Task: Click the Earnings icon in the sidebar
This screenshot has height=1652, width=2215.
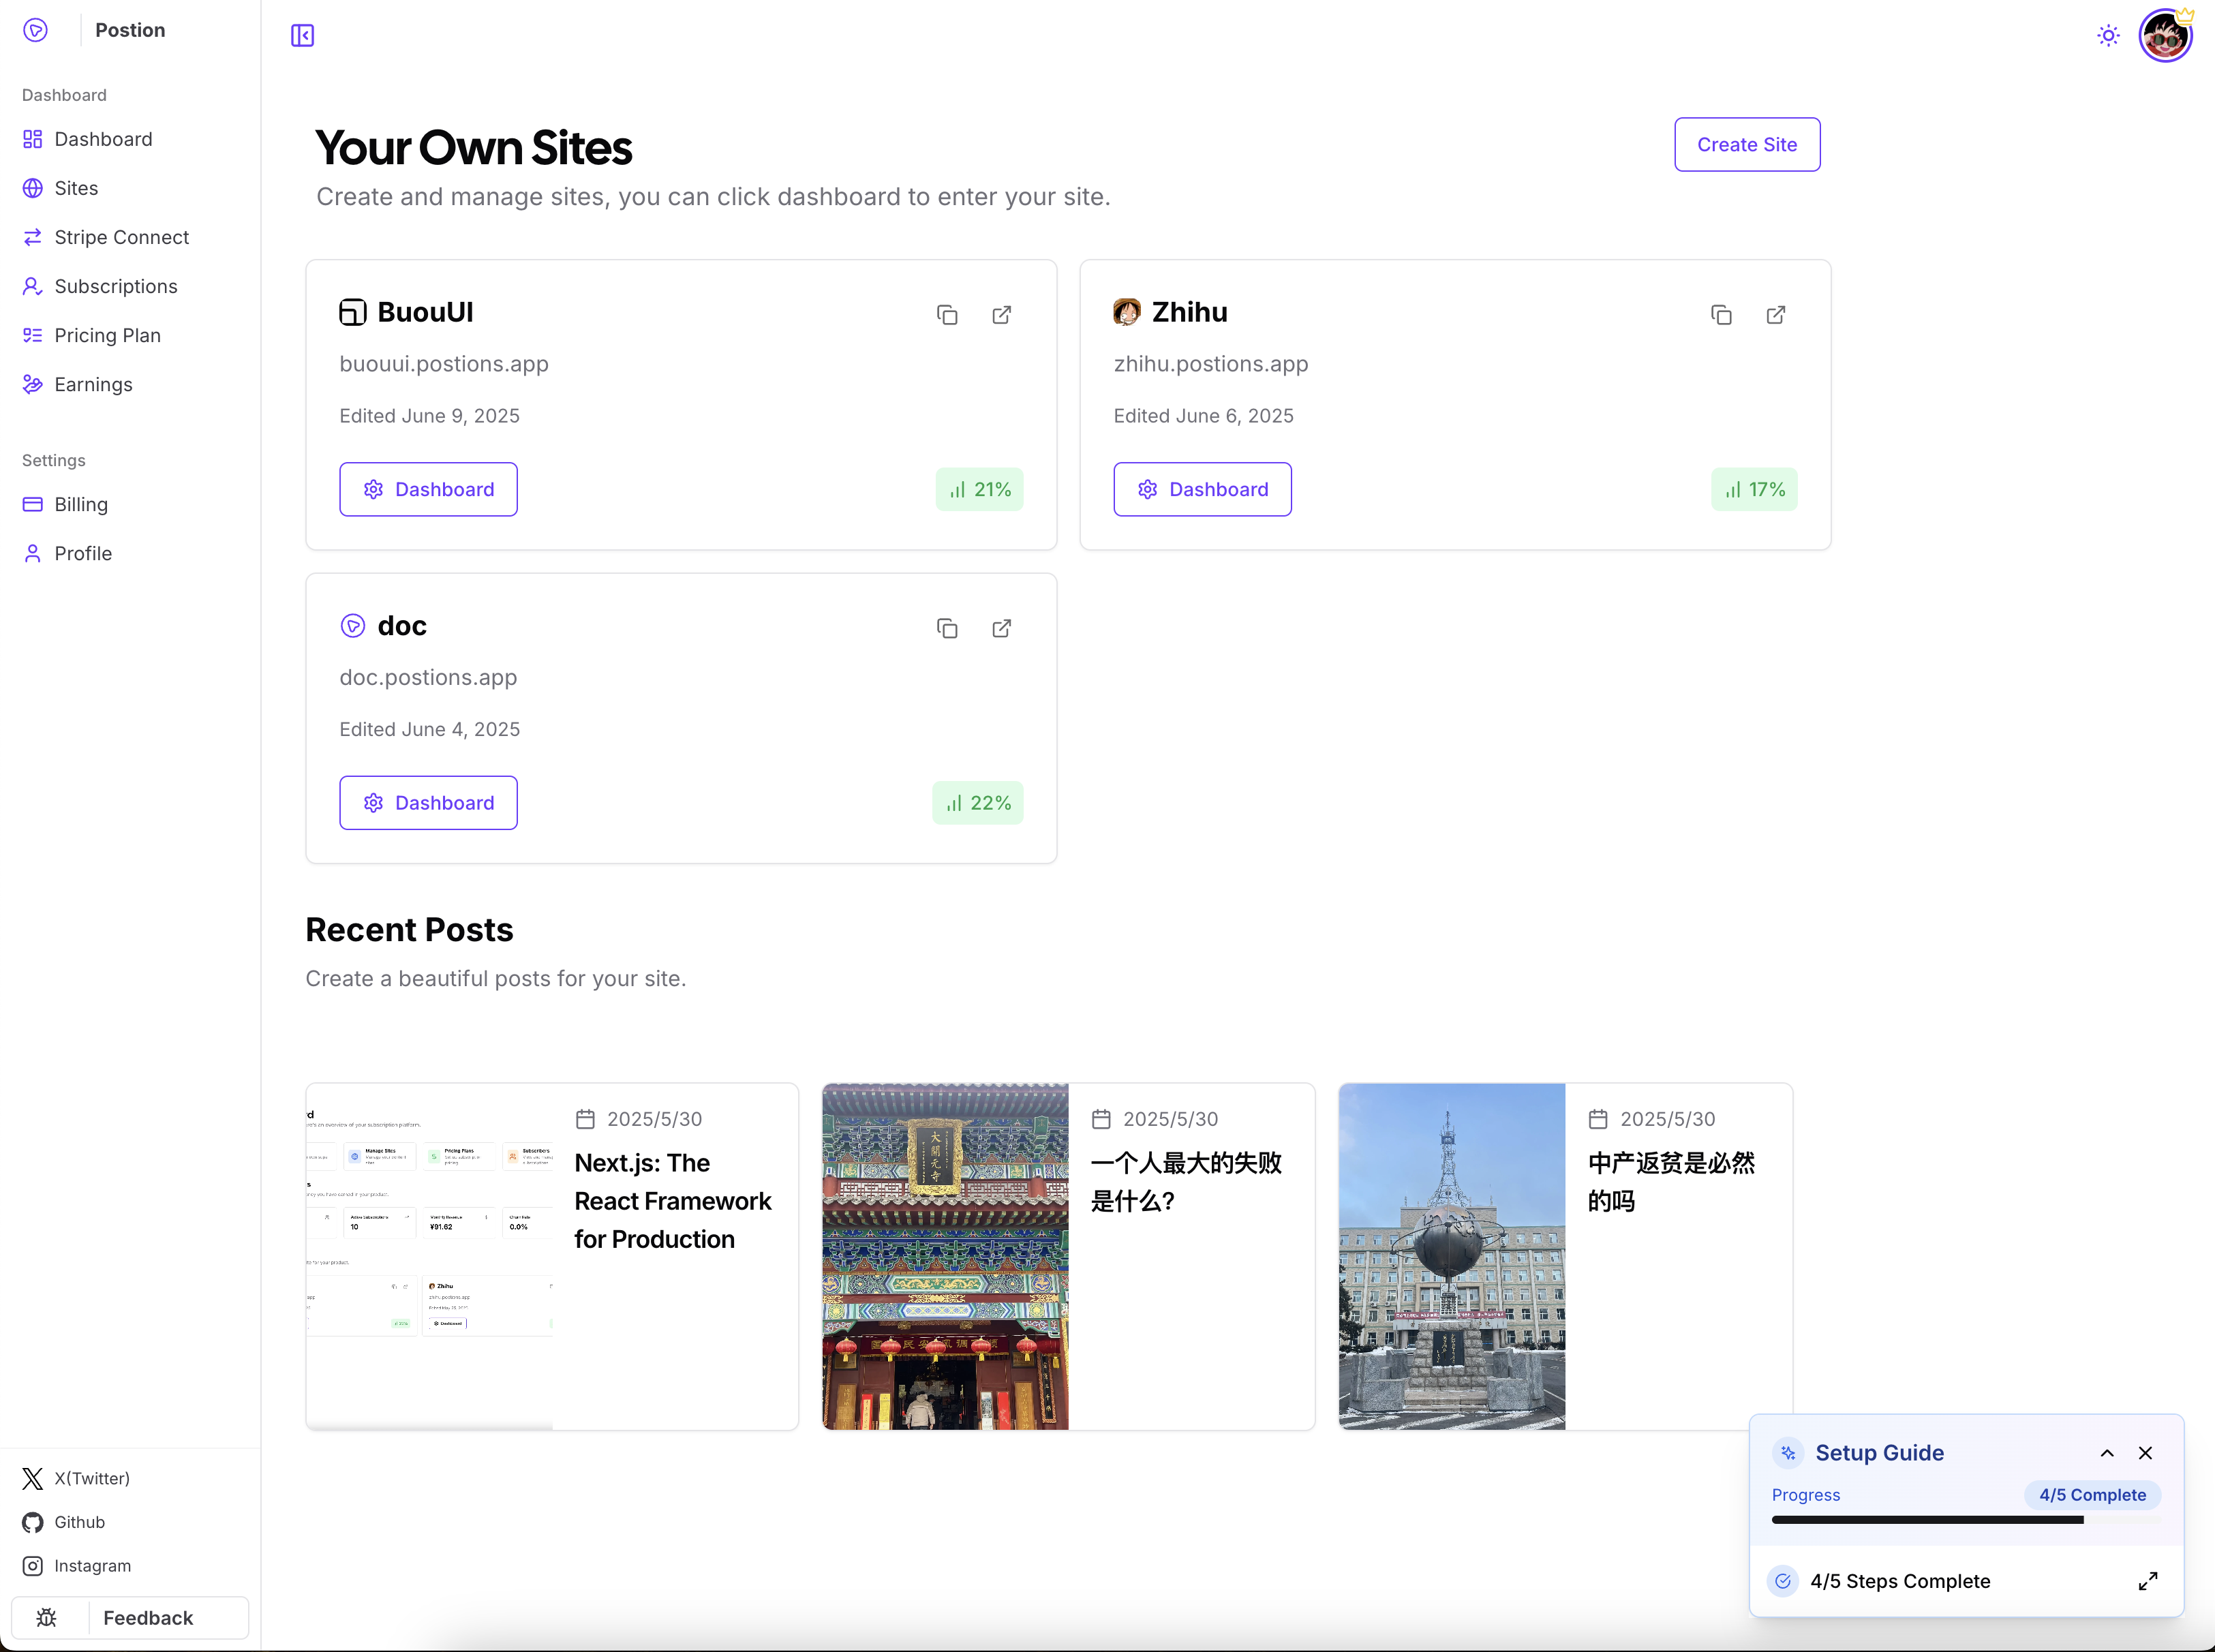Action: tap(32, 384)
